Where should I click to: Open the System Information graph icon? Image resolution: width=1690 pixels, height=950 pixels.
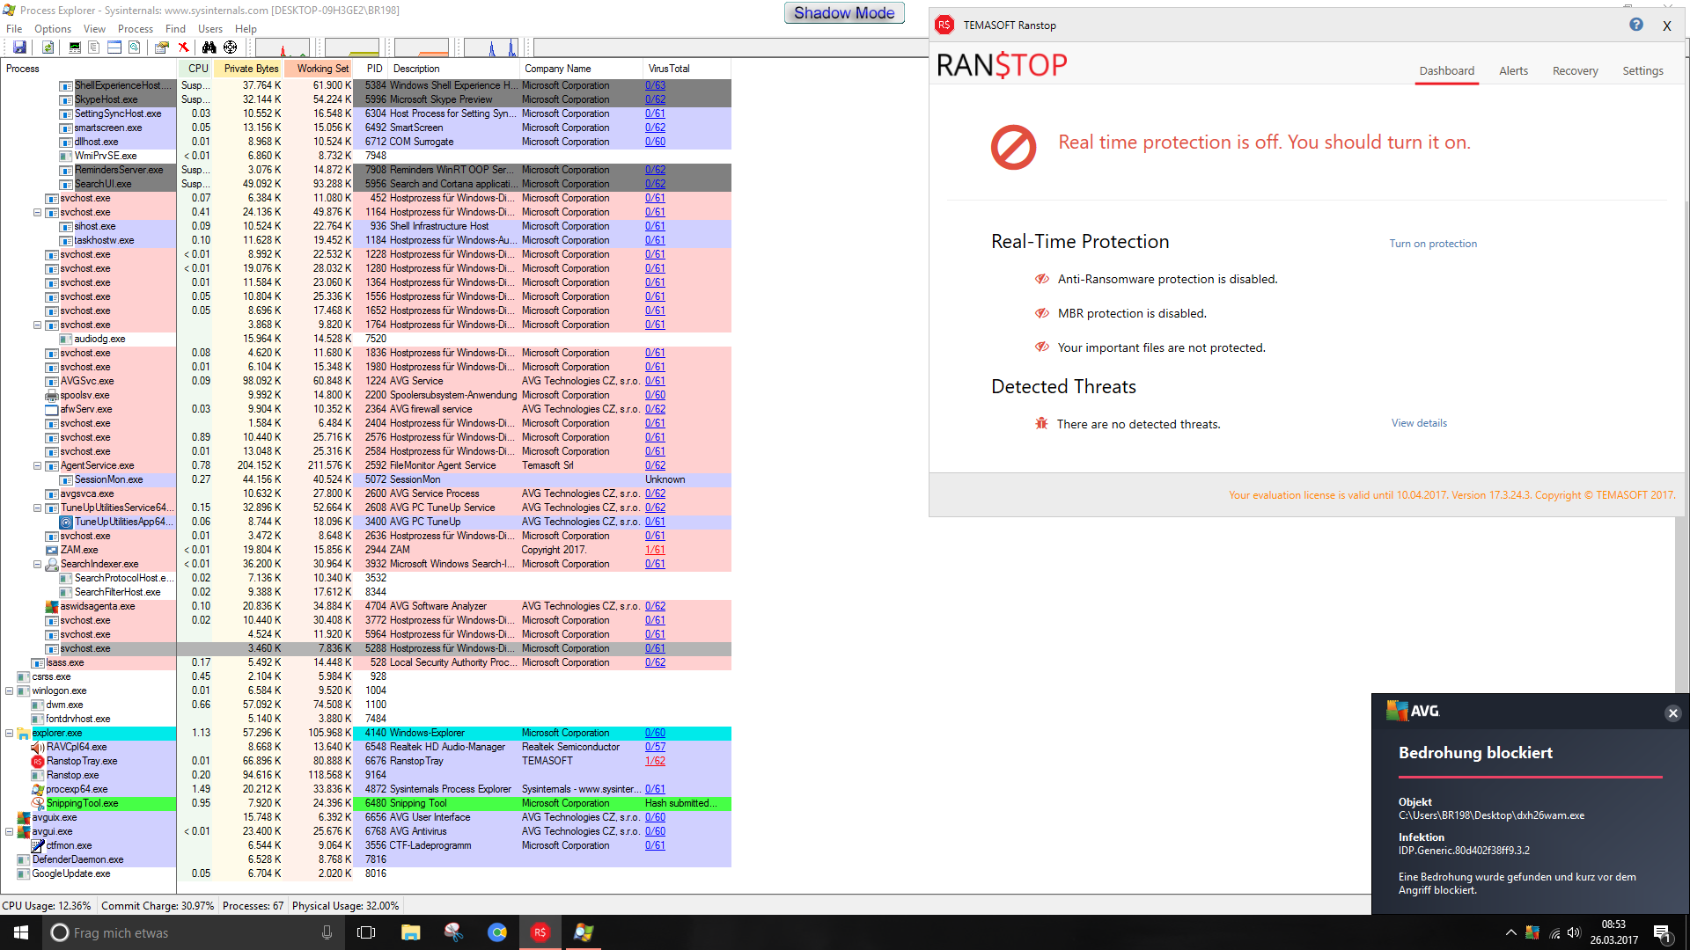75,47
